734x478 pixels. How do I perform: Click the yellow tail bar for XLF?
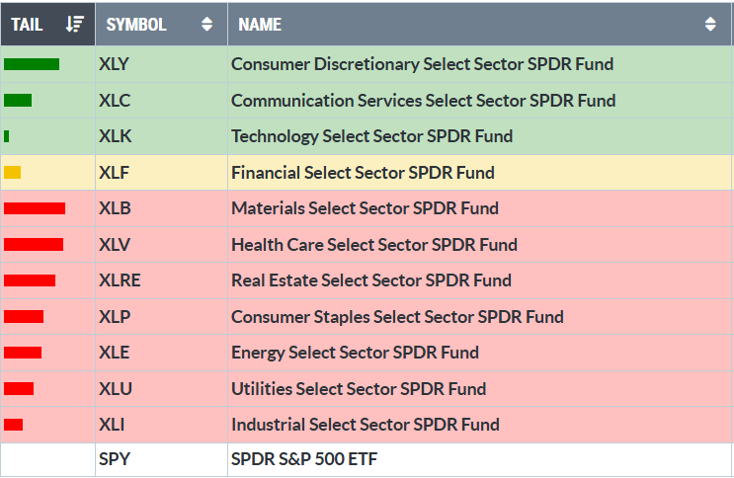coord(12,173)
